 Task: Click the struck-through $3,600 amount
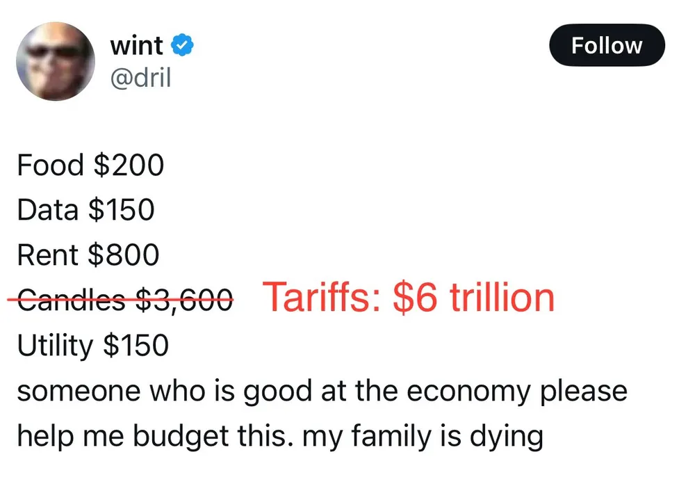click(x=183, y=300)
